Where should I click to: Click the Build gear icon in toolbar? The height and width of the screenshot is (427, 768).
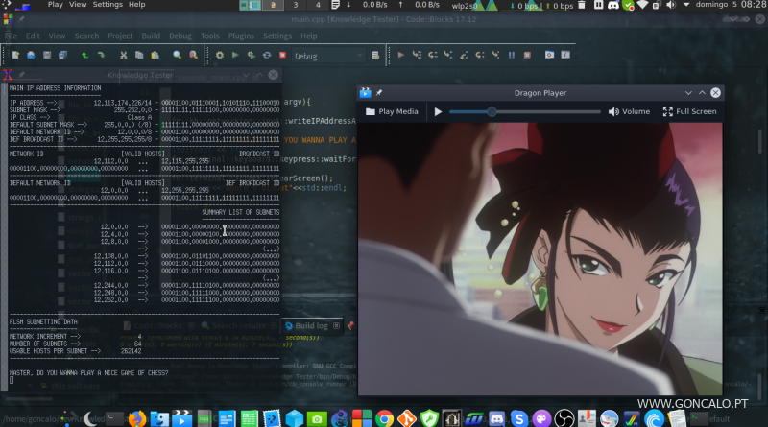click(x=219, y=56)
